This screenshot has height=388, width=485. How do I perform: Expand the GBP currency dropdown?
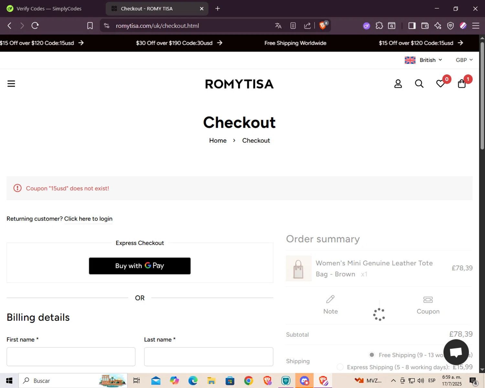(x=464, y=60)
